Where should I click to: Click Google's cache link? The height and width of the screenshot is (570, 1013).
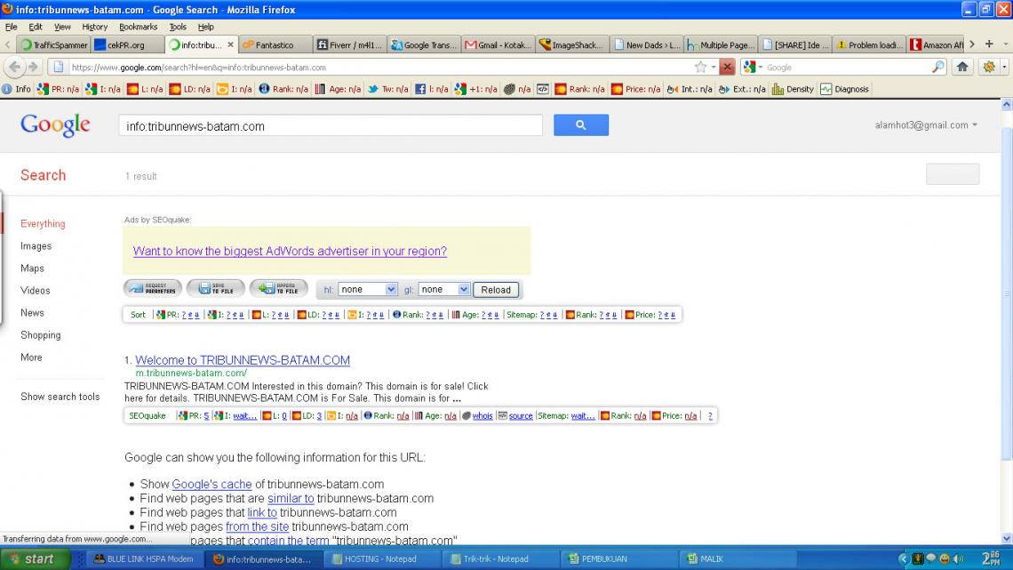[211, 484]
